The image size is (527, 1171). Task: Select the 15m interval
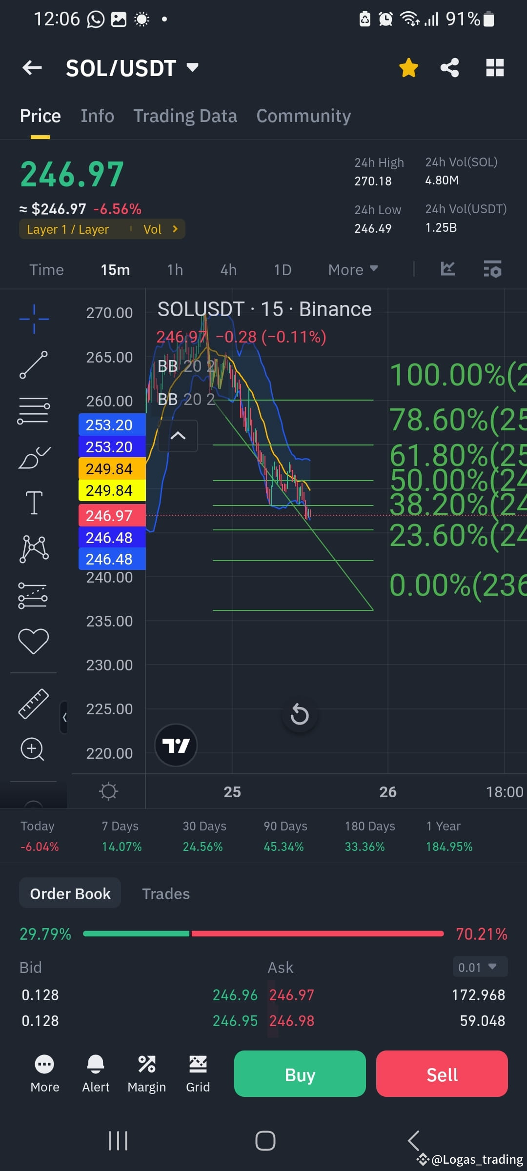tap(115, 270)
